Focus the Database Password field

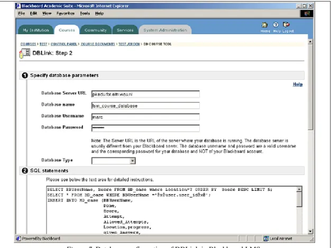tap(145, 128)
